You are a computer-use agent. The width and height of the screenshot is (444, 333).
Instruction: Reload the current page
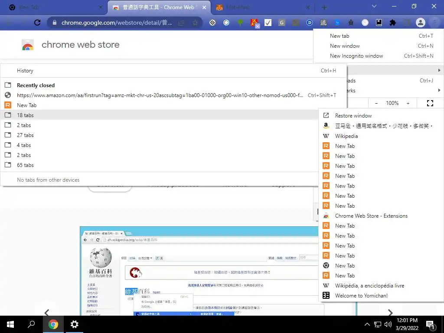pyautogui.click(x=37, y=23)
